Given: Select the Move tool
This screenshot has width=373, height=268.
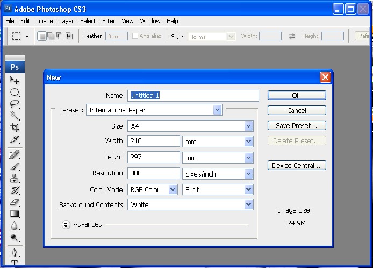Looking at the screenshot, I should [15, 80].
